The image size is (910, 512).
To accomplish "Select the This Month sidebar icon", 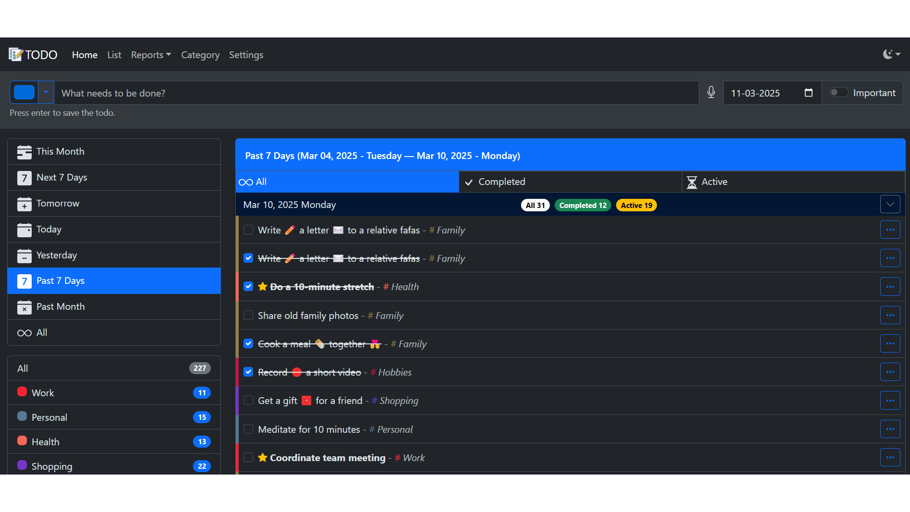I will (x=24, y=151).
